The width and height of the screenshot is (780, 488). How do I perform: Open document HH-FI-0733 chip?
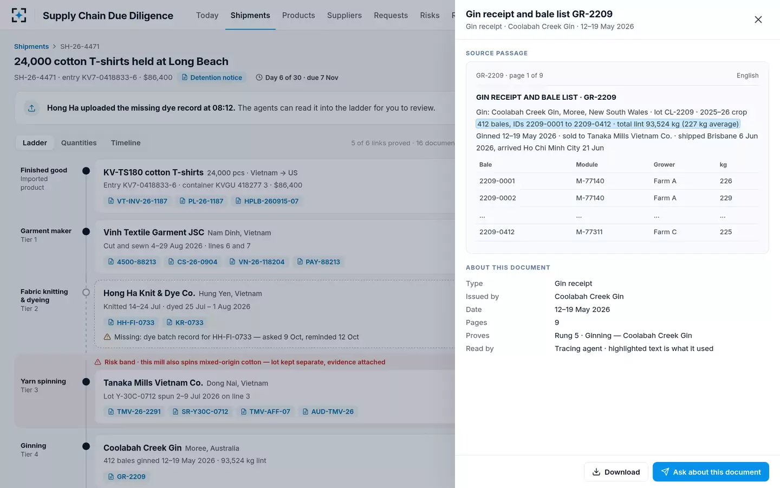(x=131, y=323)
